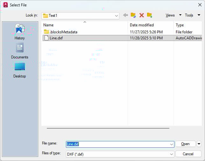This screenshot has width=205, height=161.
Task: Open the Views menu
Action: tap(170, 15)
